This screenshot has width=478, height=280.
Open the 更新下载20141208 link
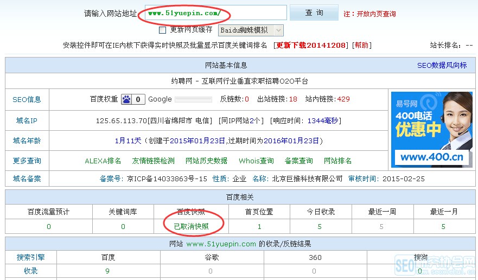coord(311,45)
